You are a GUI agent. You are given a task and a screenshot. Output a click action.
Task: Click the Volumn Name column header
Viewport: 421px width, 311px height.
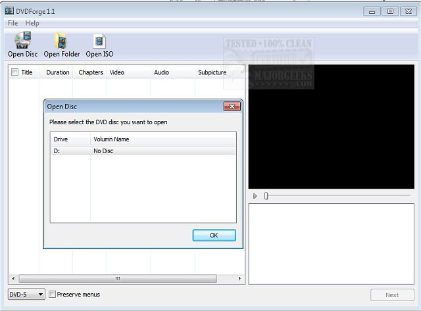click(x=163, y=139)
